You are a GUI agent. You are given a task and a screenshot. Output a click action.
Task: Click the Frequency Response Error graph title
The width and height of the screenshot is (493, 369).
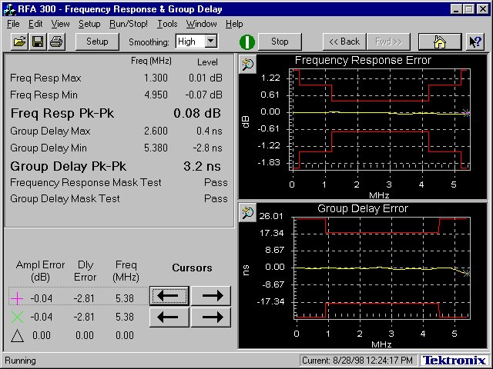pyautogui.click(x=363, y=60)
